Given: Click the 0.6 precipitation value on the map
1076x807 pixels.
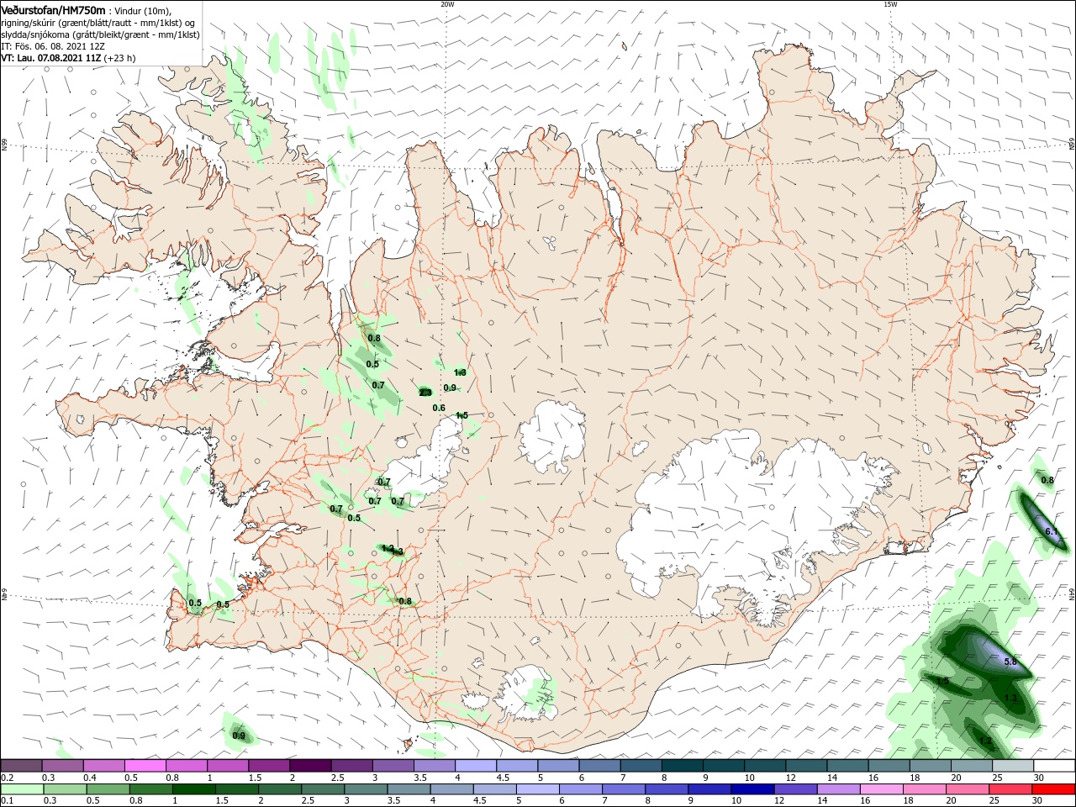Looking at the screenshot, I should click(x=439, y=408).
